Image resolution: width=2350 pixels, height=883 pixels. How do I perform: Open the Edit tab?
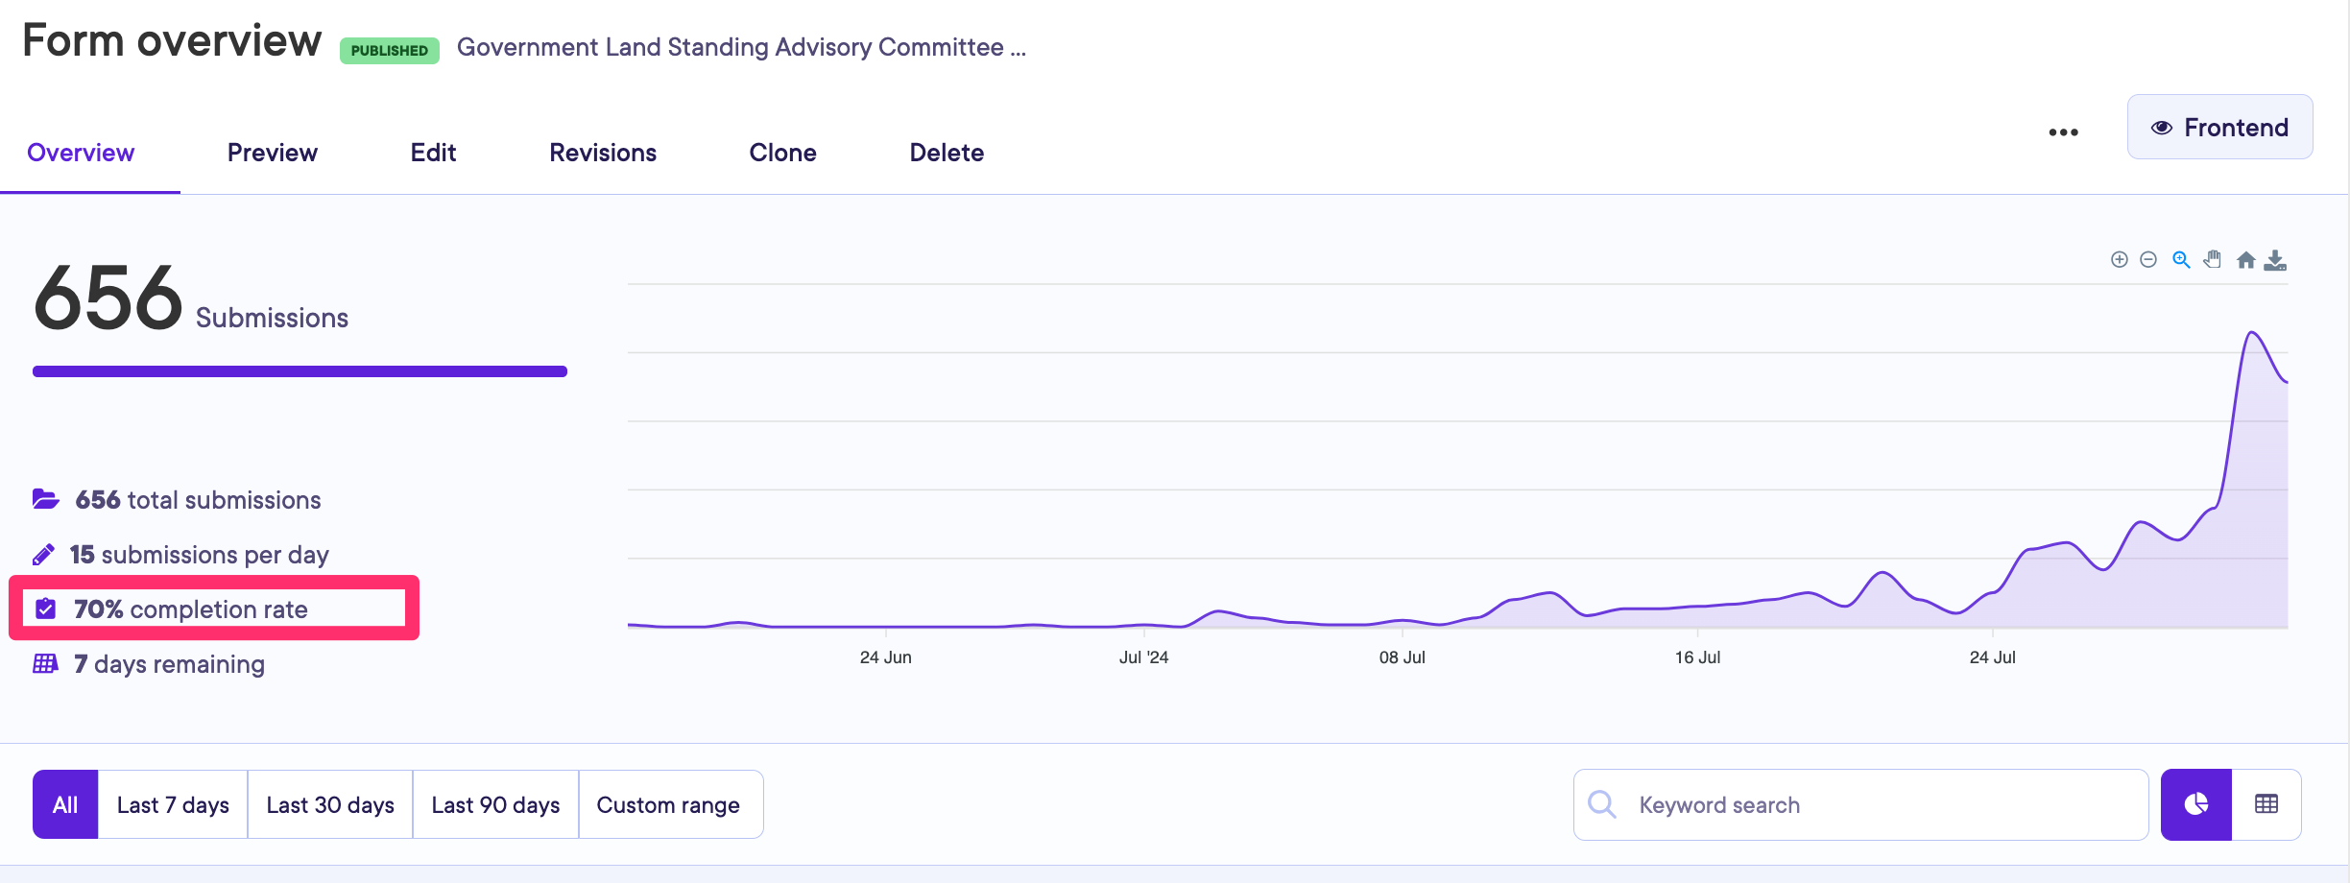[x=433, y=153]
